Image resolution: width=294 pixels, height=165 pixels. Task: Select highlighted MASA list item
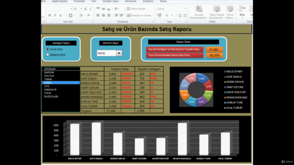pyautogui.click(x=61, y=82)
